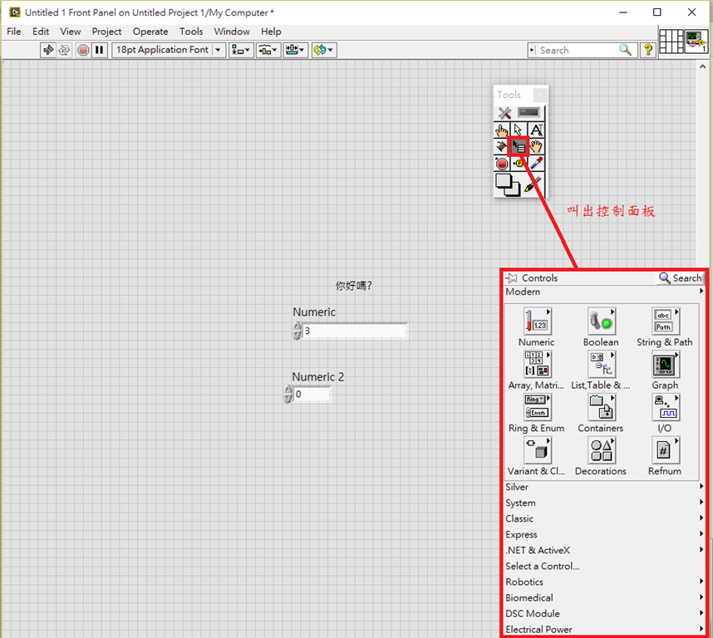
Task: Click Run Continuously button
Action: pyautogui.click(x=65, y=50)
